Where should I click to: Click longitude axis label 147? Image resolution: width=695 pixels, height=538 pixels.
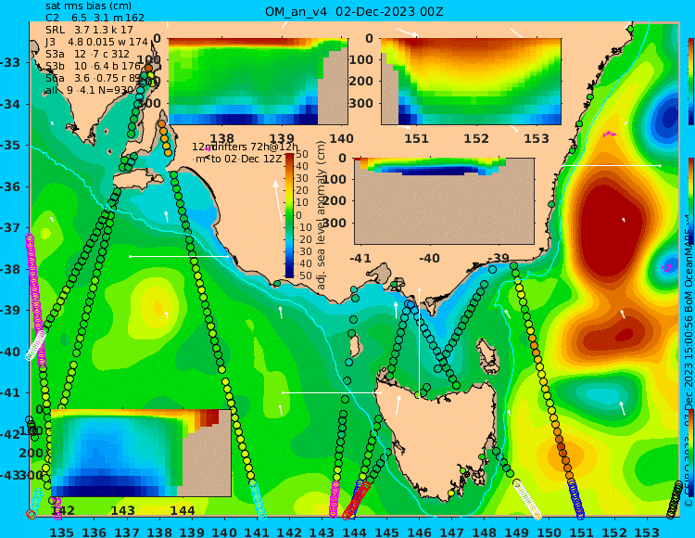(452, 532)
